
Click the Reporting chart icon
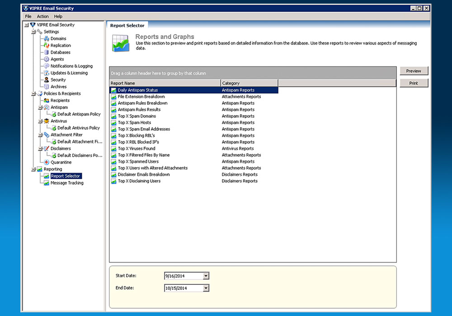pyautogui.click(x=39, y=169)
